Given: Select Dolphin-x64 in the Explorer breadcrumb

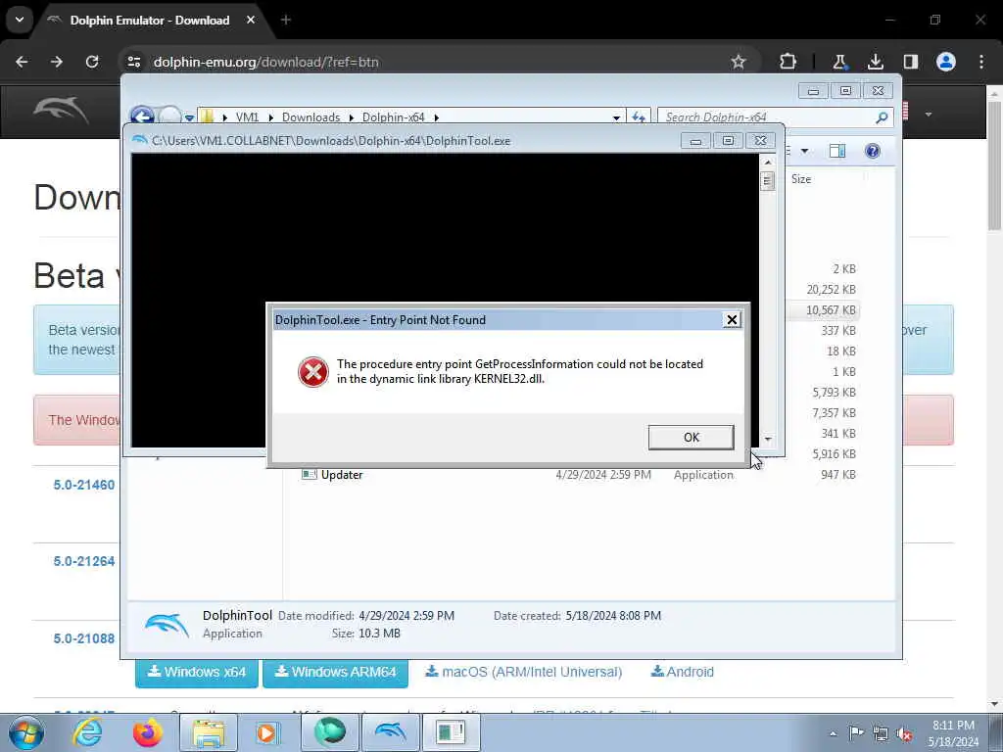Looking at the screenshot, I should pos(394,117).
